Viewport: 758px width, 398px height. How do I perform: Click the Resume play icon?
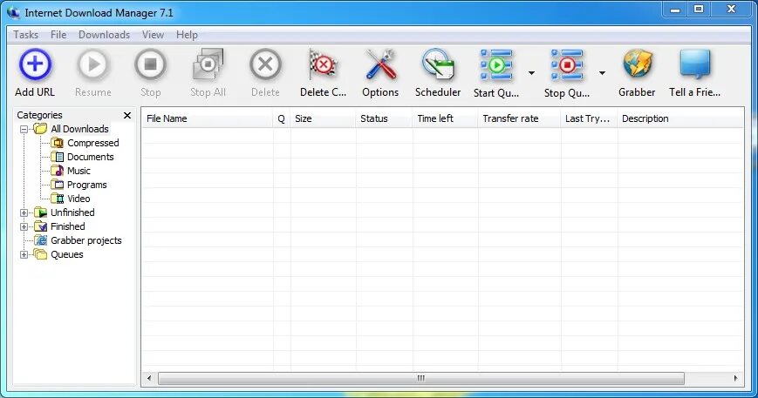(92, 64)
